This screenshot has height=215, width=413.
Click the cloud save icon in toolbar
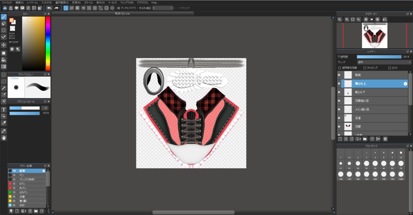coord(5,8)
